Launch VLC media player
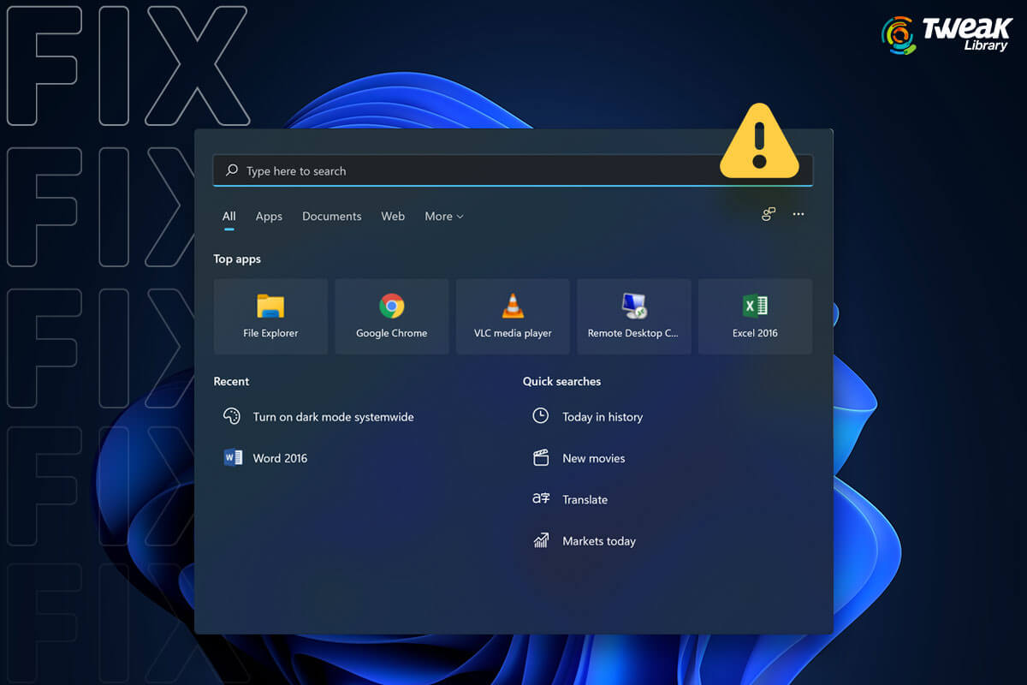1027x685 pixels. tap(513, 315)
